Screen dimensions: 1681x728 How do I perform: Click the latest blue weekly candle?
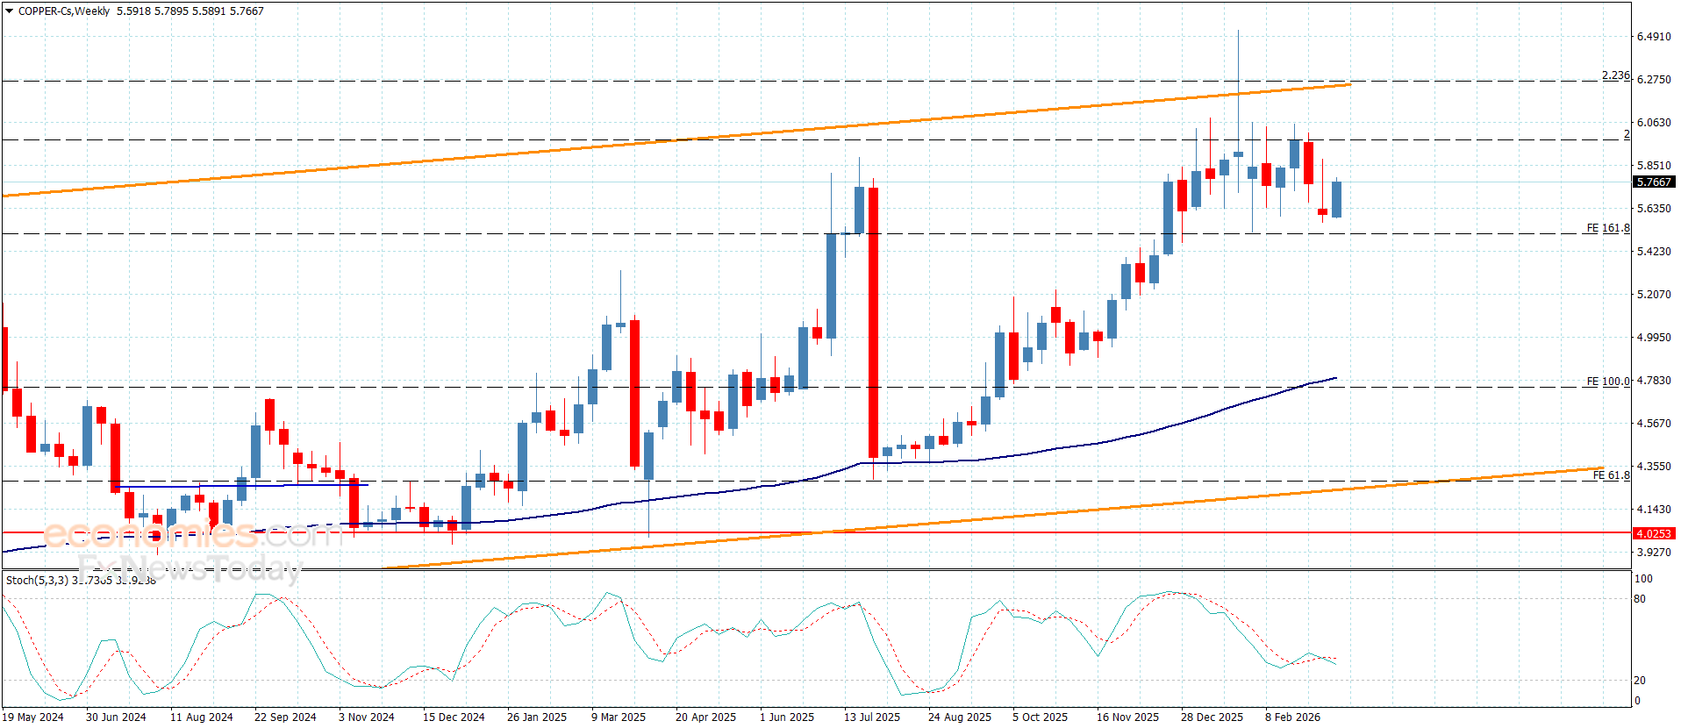pyautogui.click(x=1336, y=199)
